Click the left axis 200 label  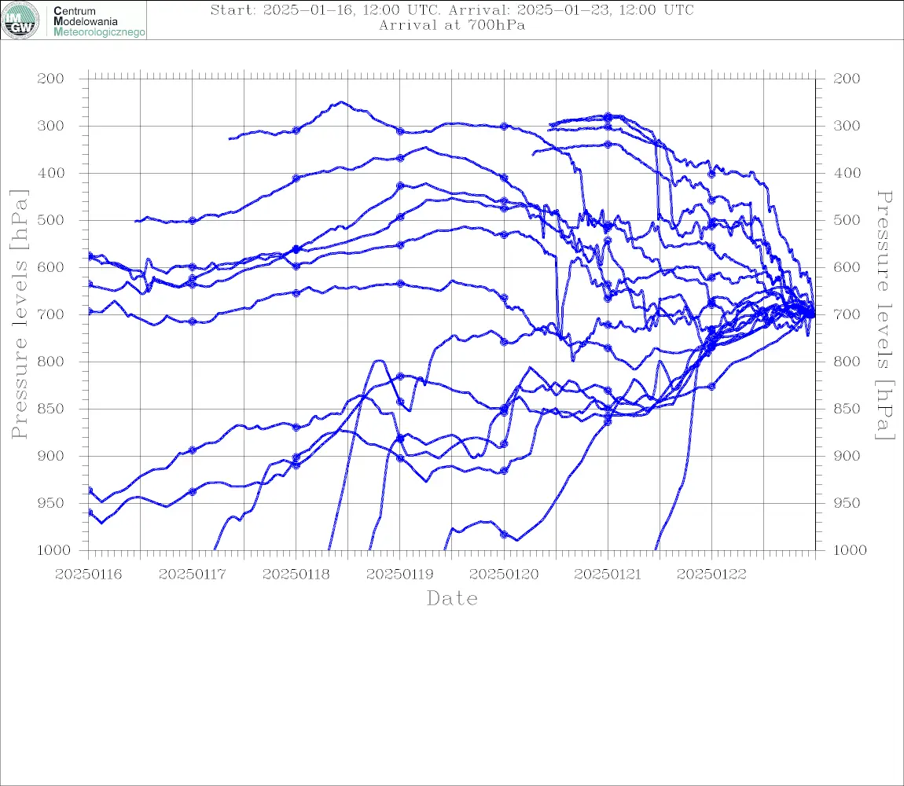click(x=51, y=79)
